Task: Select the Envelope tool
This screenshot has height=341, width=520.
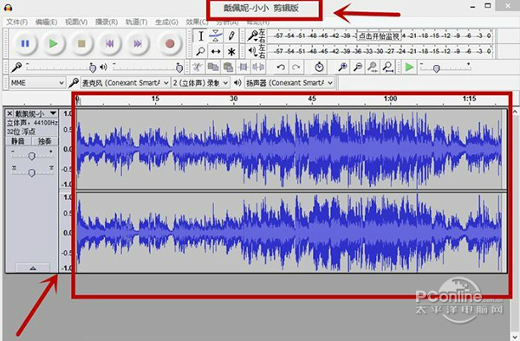Action: 216,35
